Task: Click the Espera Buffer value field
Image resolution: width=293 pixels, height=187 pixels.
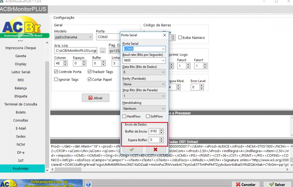Action: click(154, 140)
